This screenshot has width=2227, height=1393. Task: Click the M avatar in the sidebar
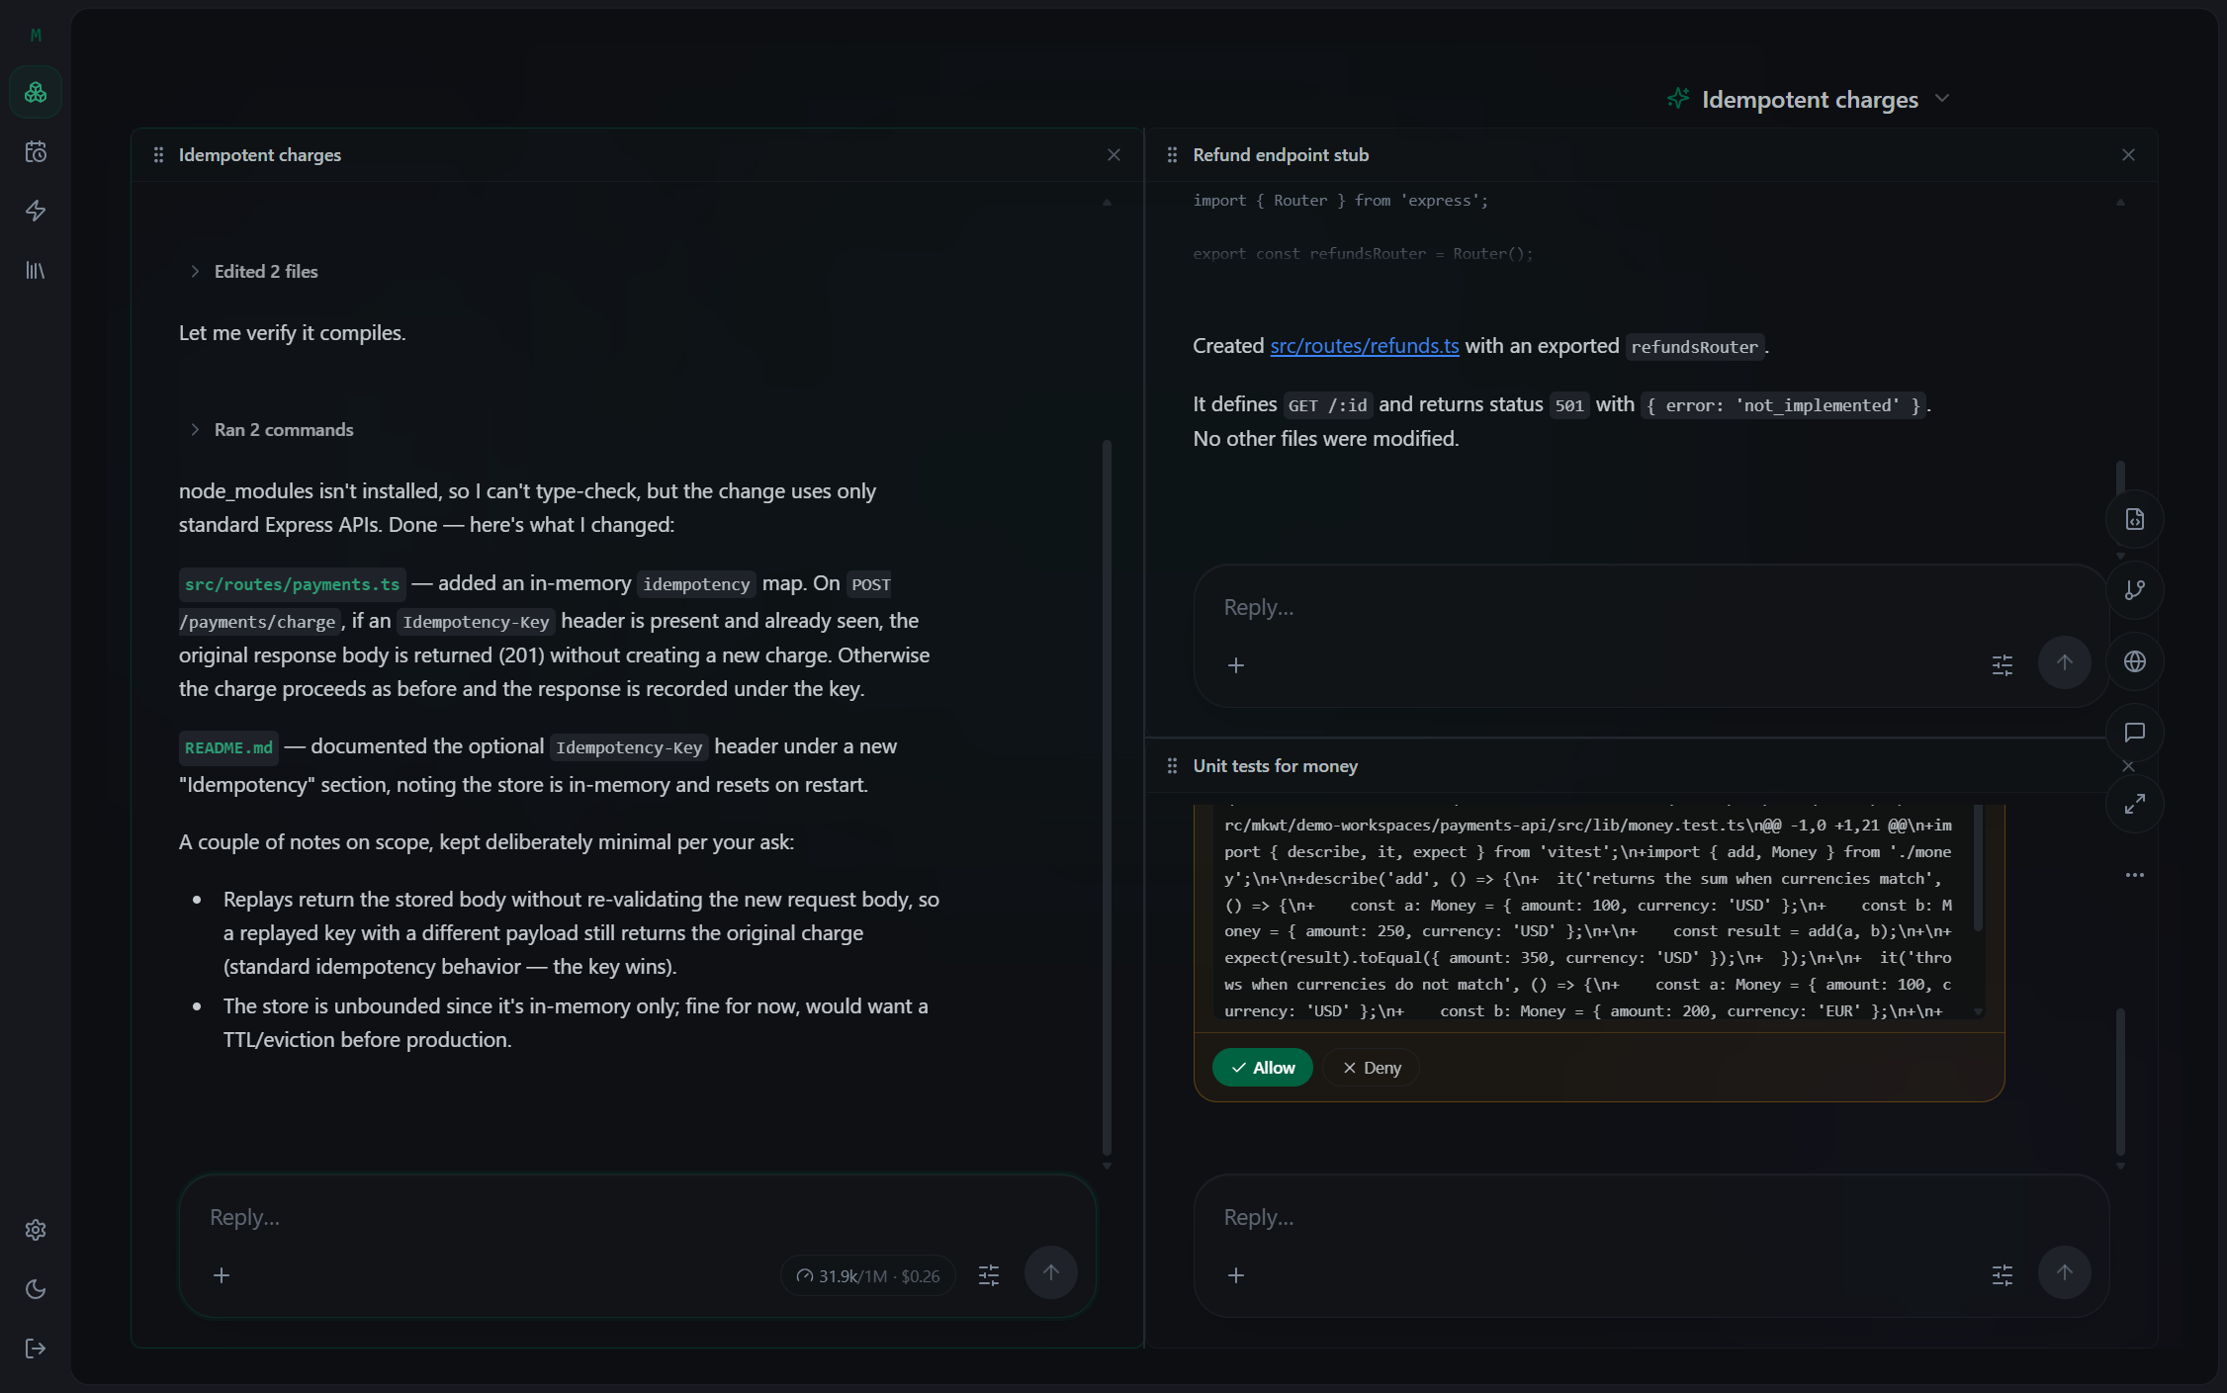tap(36, 36)
